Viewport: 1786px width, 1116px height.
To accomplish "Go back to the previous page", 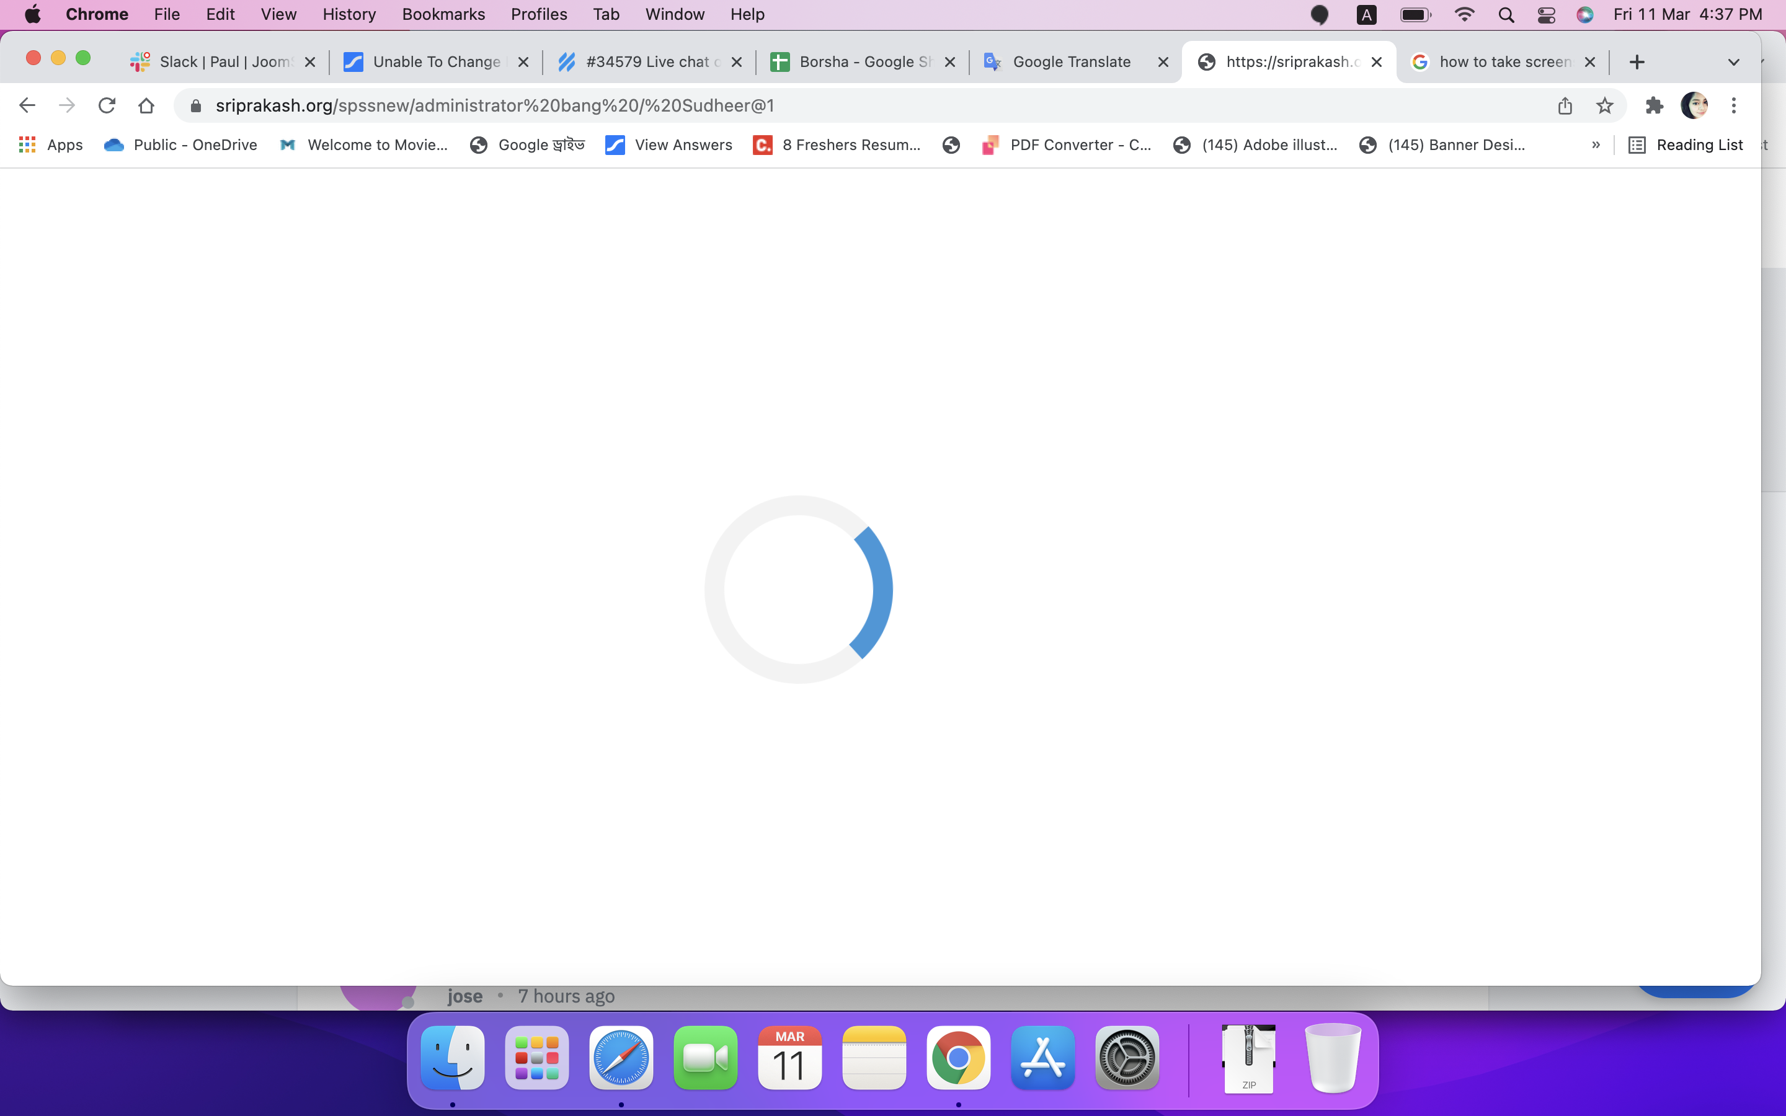I will (x=27, y=105).
